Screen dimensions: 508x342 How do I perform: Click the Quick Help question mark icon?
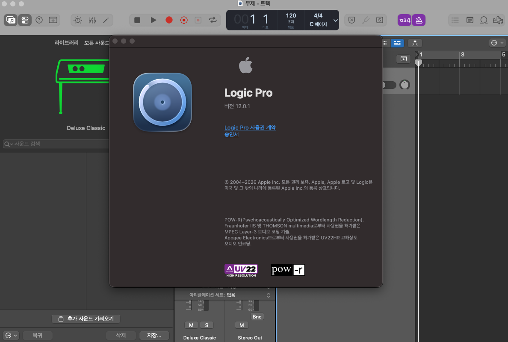(x=39, y=20)
